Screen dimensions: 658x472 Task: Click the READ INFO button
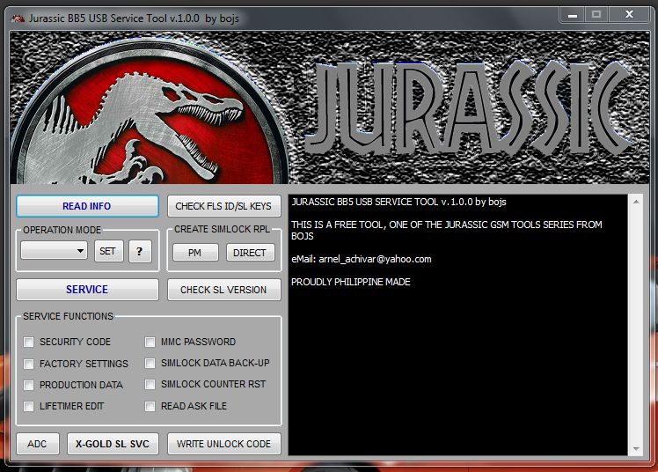coord(87,206)
